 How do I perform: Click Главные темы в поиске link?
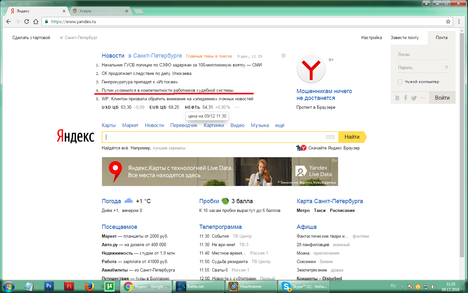(x=209, y=56)
